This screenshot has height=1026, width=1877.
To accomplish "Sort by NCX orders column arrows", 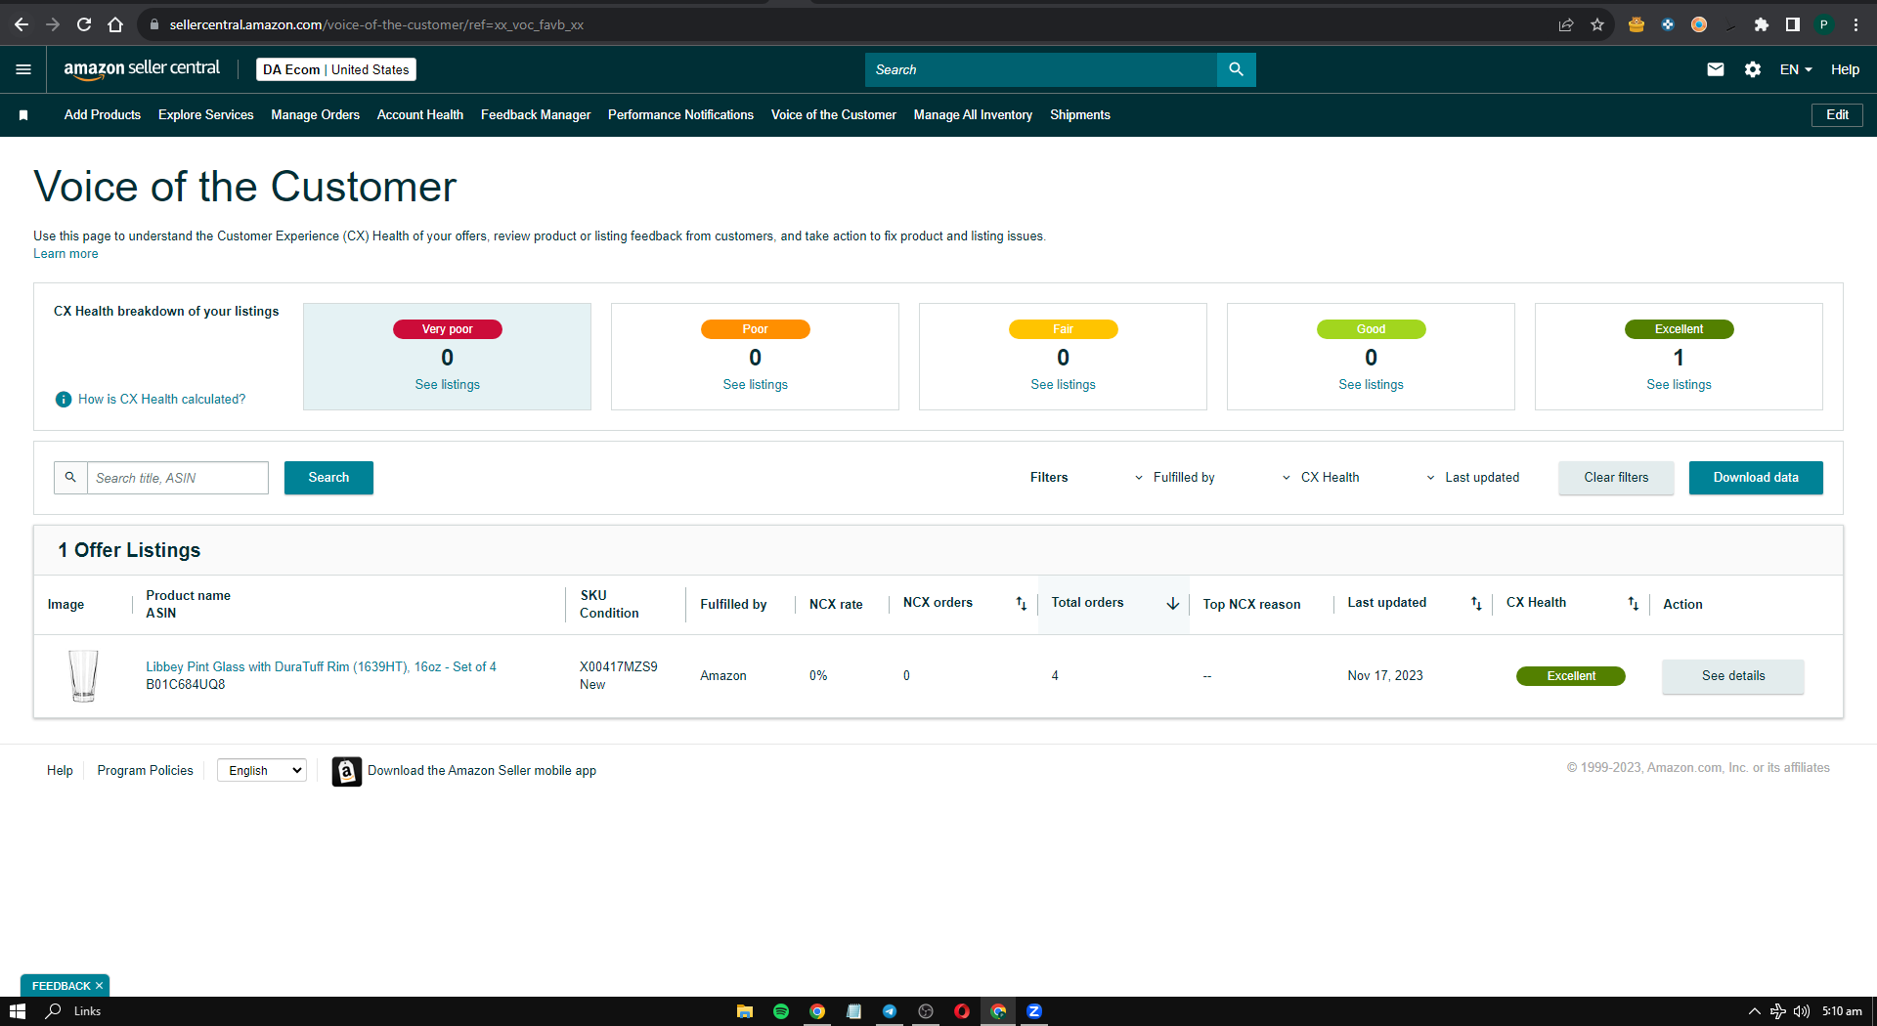I will pos(1021,604).
